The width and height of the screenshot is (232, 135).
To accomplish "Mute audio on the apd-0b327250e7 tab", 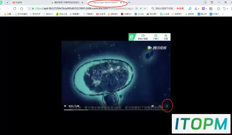I will tap(121, 3).
